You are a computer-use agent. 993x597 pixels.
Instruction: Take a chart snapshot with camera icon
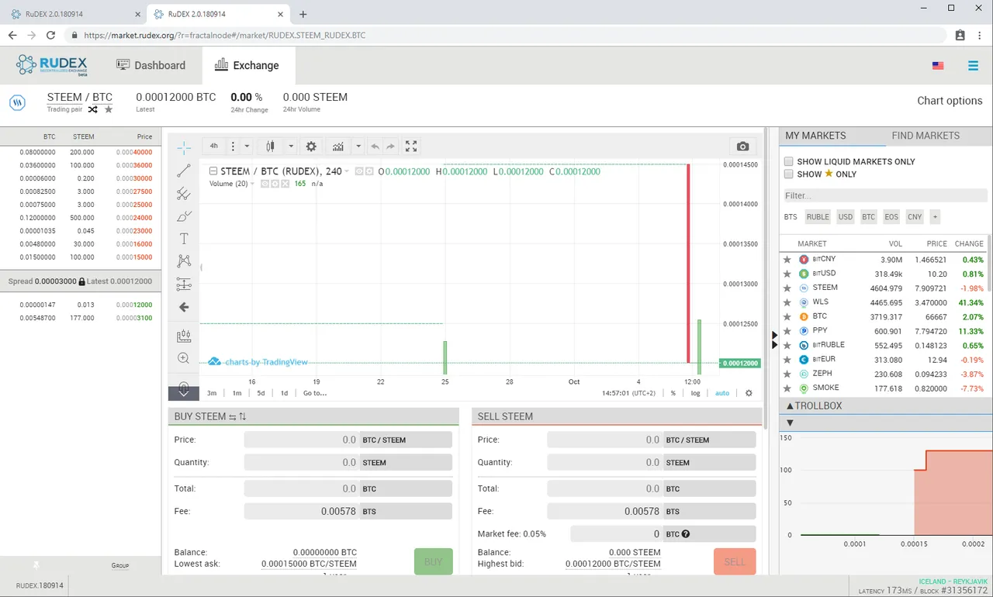742,147
